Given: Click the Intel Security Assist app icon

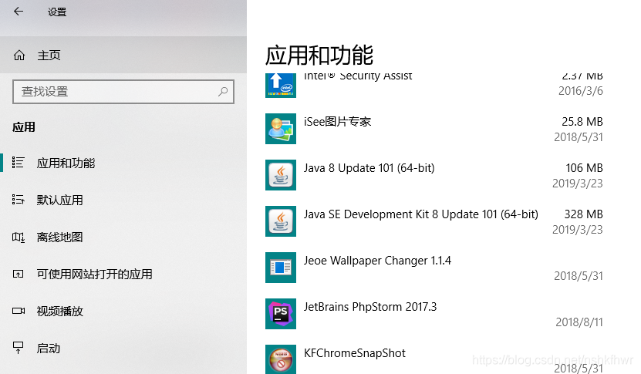Looking at the screenshot, I should point(281,86).
